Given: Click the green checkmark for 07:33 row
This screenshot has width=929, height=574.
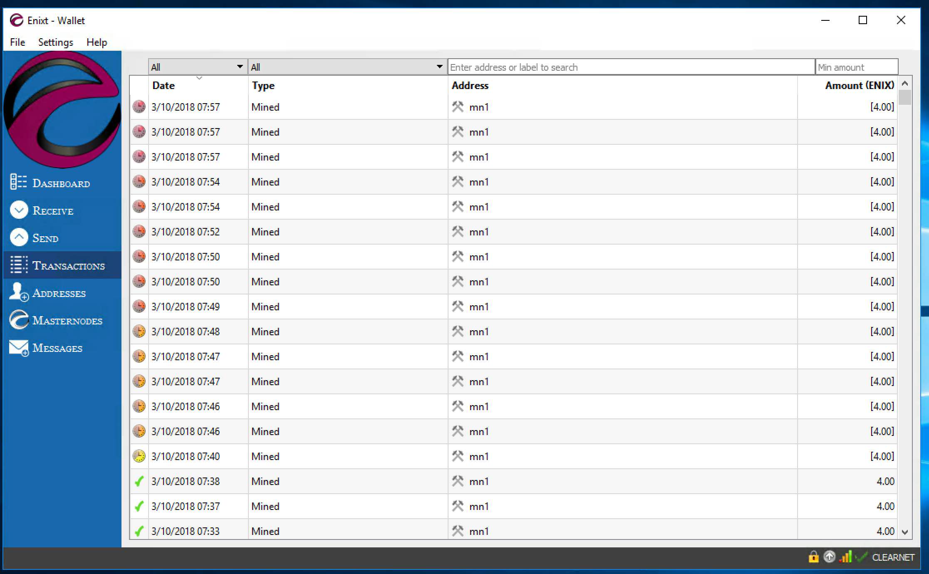Looking at the screenshot, I should pyautogui.click(x=139, y=531).
